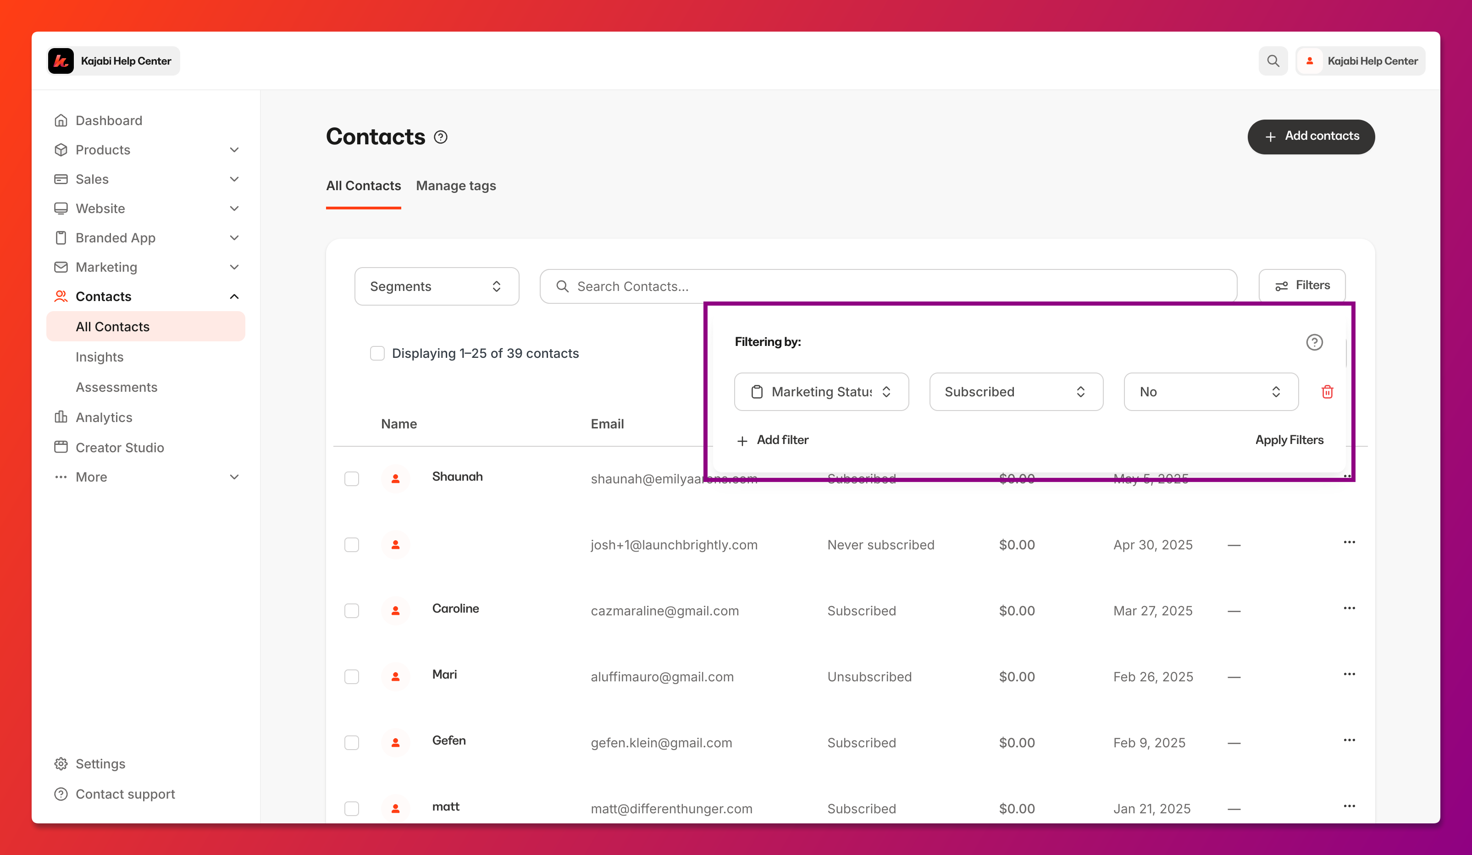Viewport: 1472px width, 855px height.
Task: Open Assessments in the sidebar
Action: 116,387
